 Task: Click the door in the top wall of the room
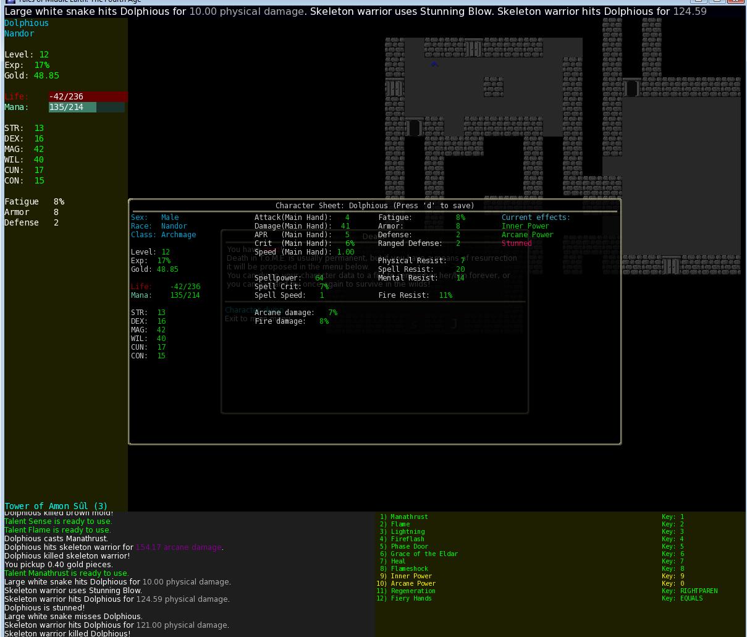pyautogui.click(x=474, y=48)
